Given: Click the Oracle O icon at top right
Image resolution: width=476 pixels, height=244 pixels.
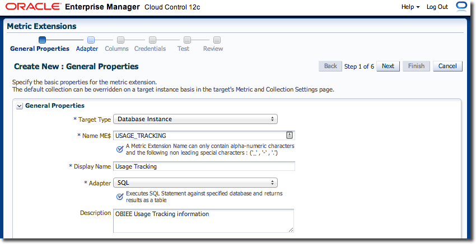Looking at the screenshot, I should (461, 7).
